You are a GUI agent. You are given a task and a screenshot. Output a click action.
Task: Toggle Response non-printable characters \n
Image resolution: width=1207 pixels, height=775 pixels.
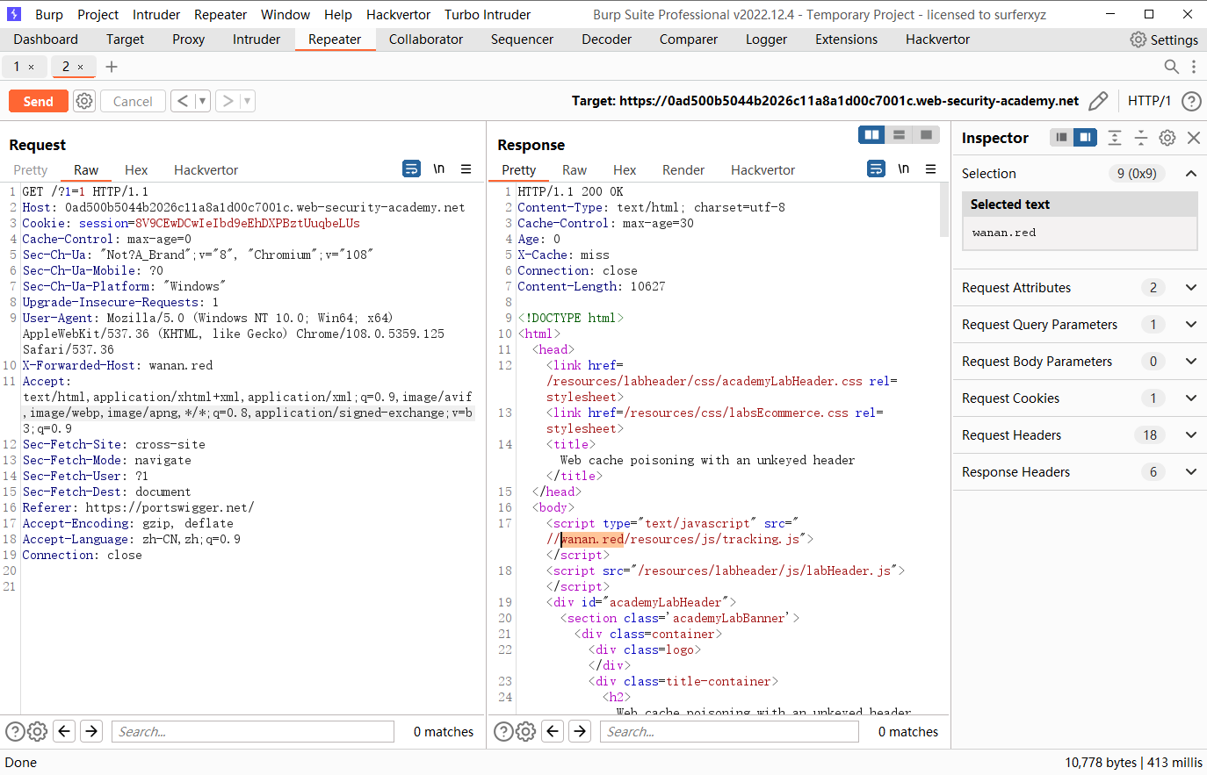(904, 169)
